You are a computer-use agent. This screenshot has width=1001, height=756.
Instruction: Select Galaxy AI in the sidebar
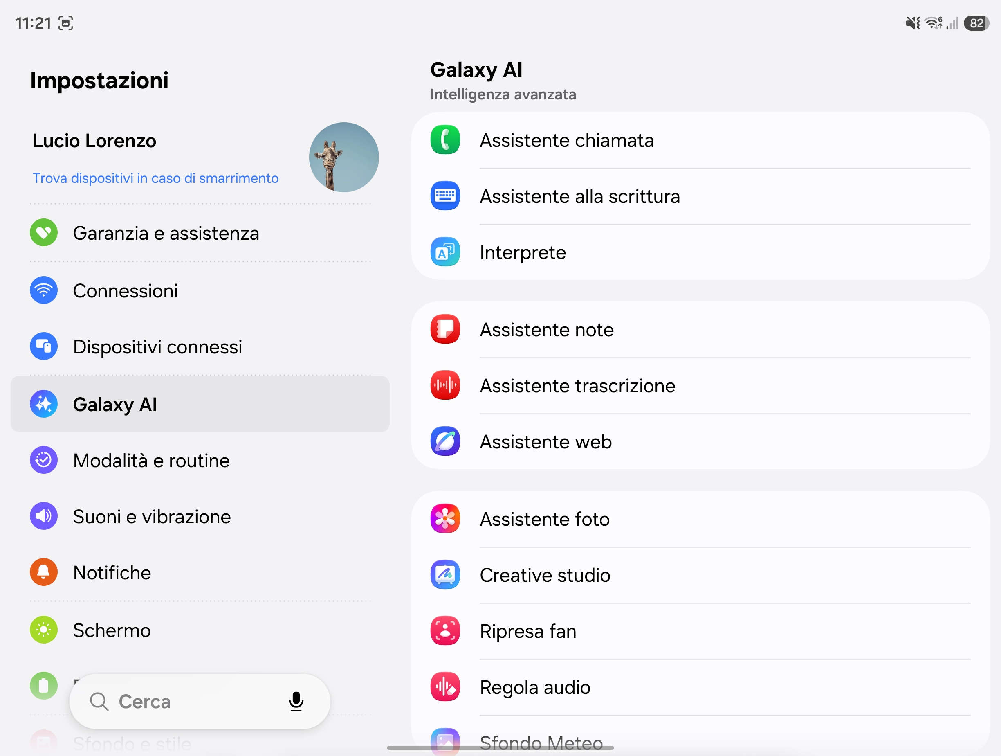pyautogui.click(x=200, y=404)
